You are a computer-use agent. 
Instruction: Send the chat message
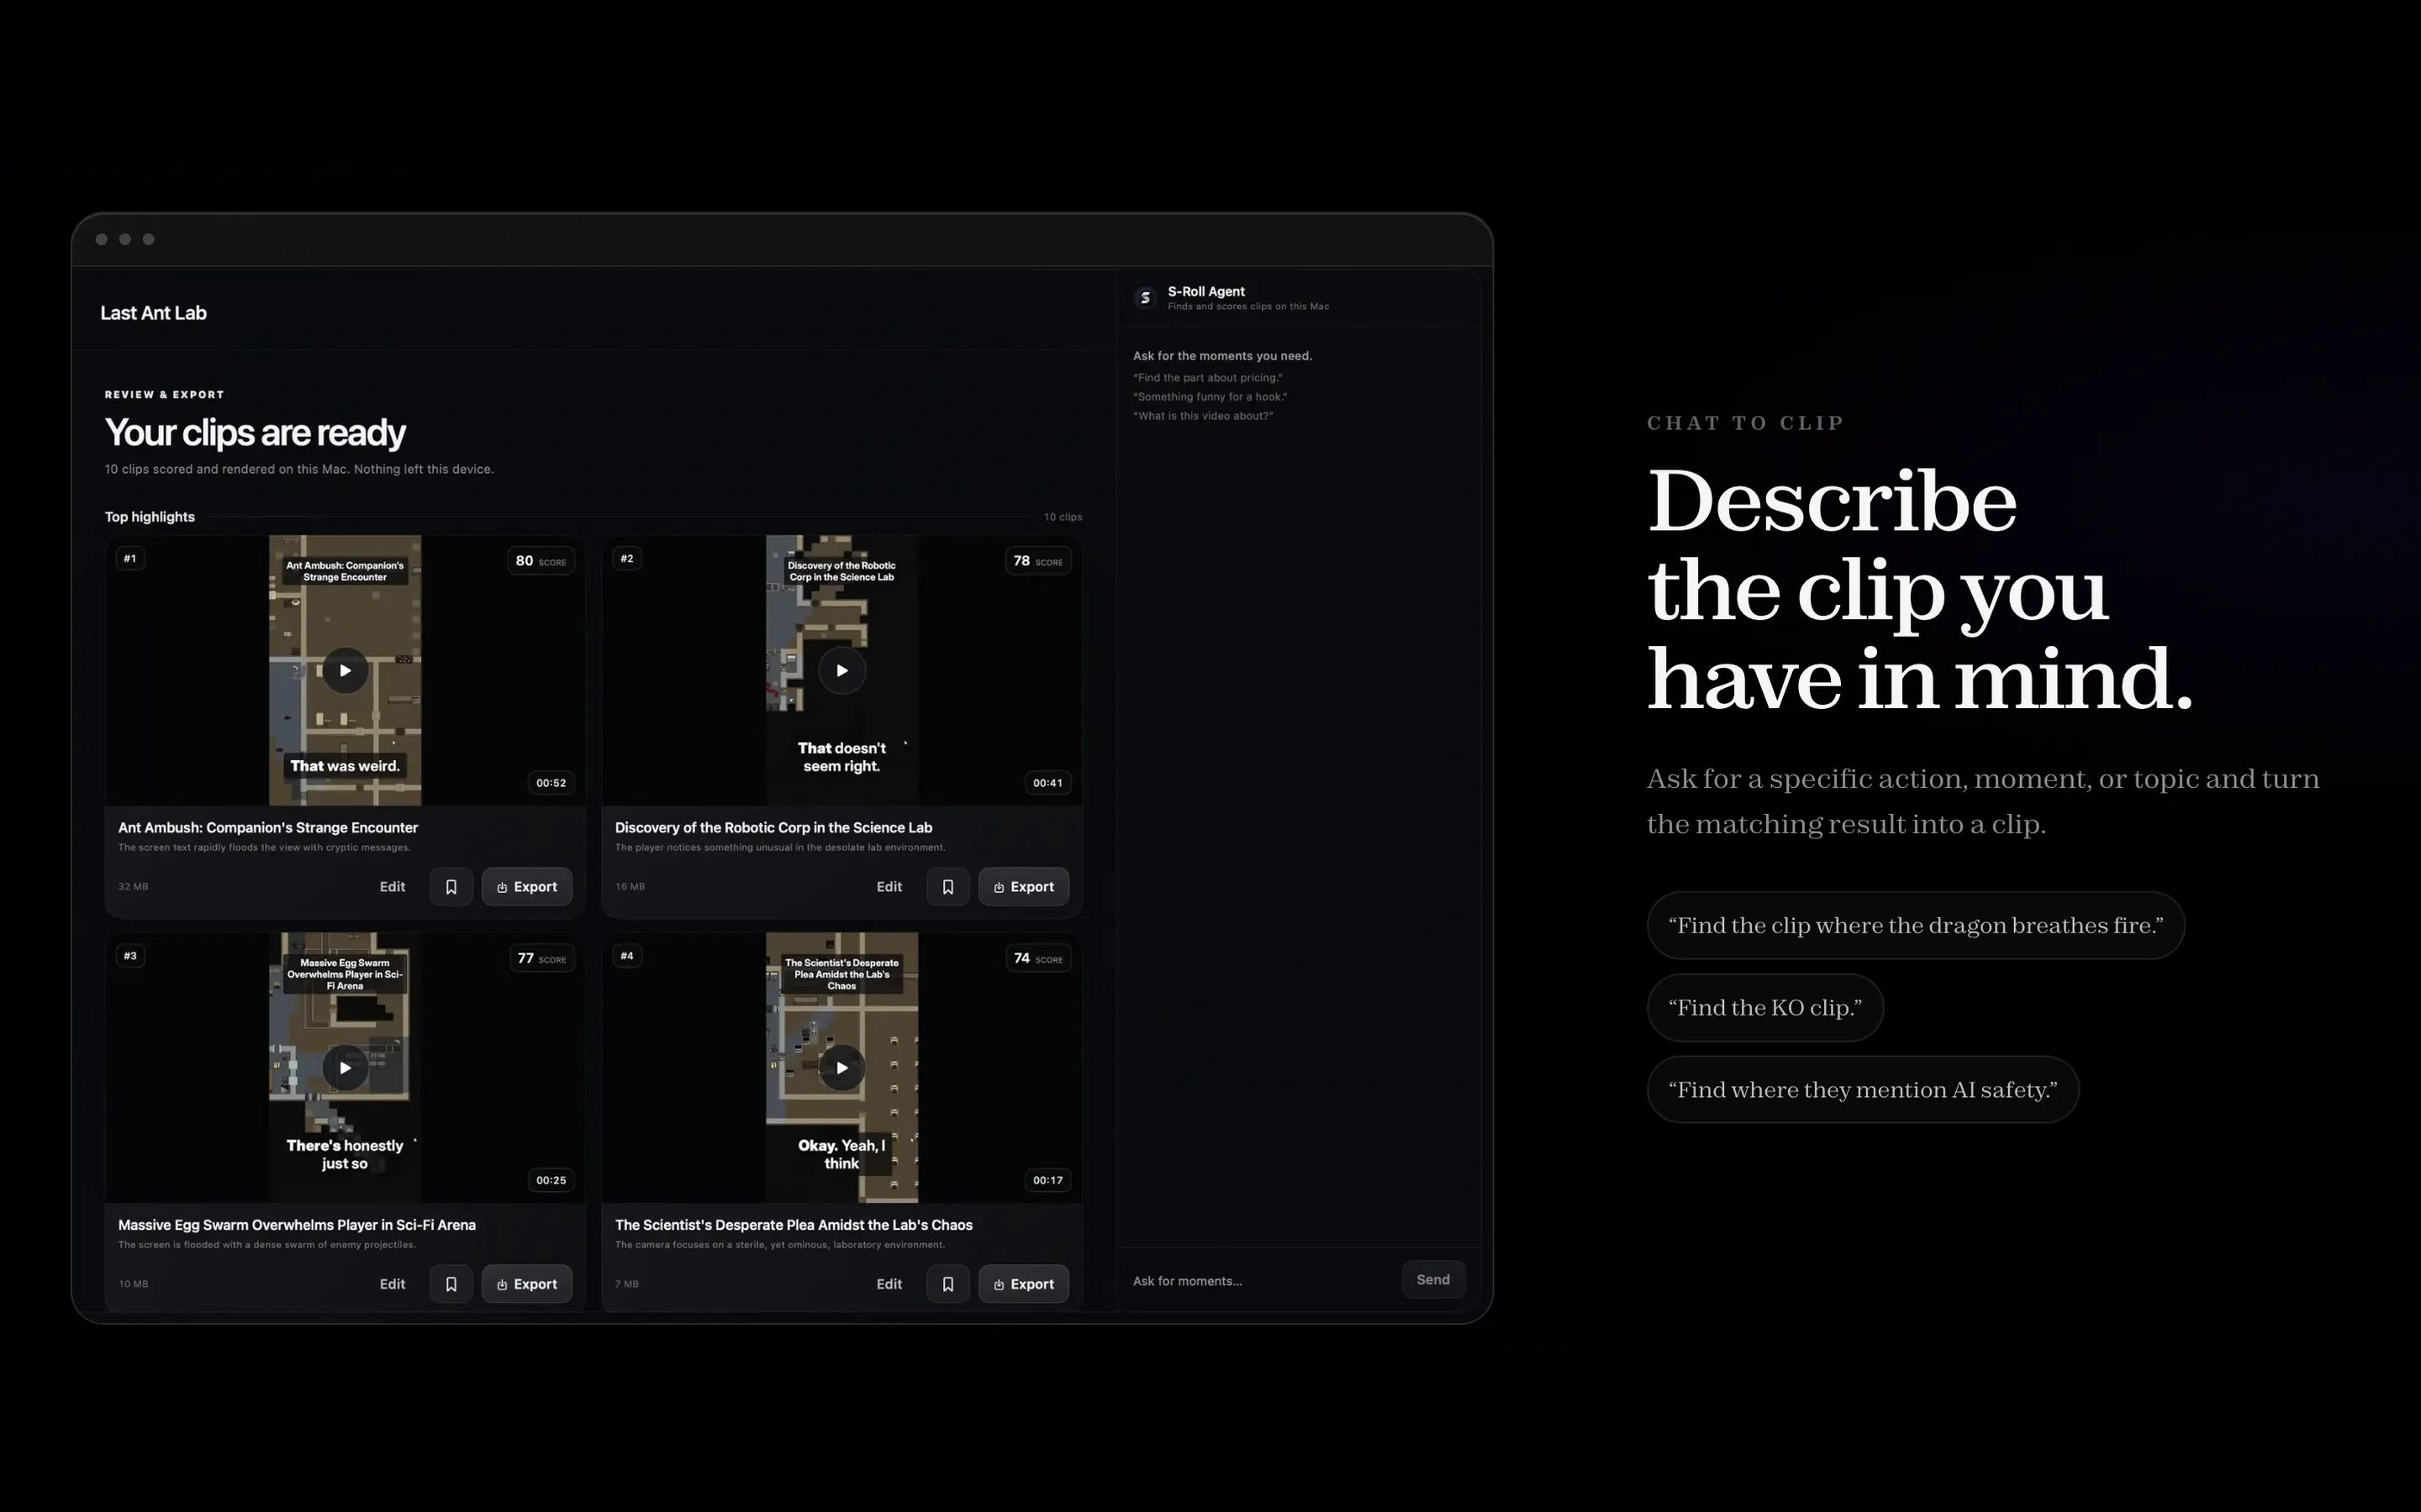1432,1280
